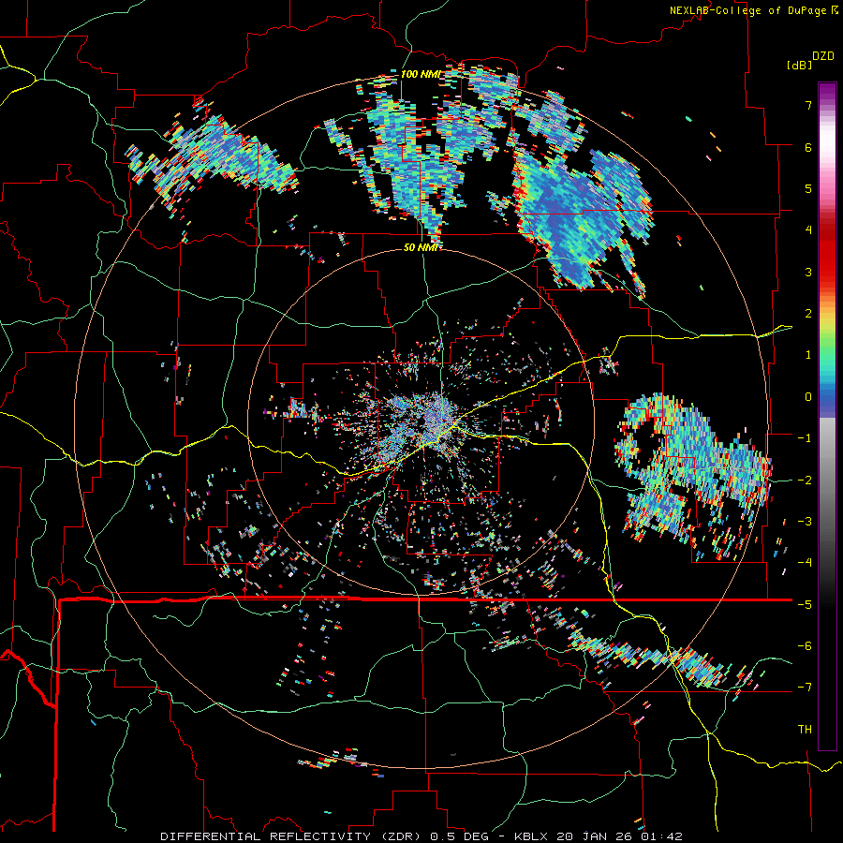Click the positive 6 tick label on scale

point(808,147)
